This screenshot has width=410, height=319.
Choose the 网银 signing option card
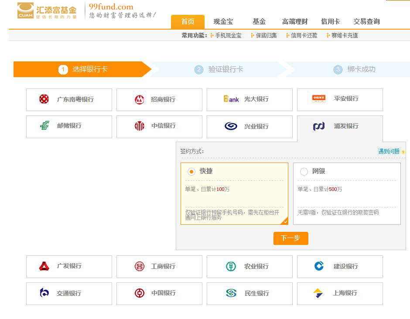click(x=347, y=194)
